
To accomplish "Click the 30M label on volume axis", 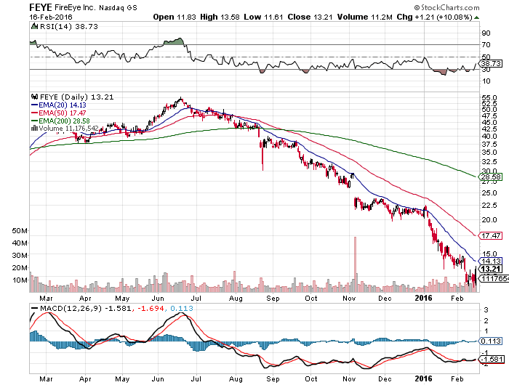I will (x=20, y=255).
